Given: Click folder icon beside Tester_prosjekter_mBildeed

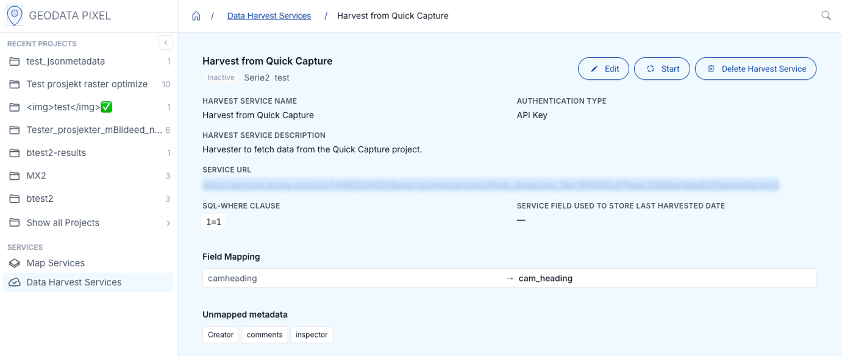Looking at the screenshot, I should click(x=15, y=130).
